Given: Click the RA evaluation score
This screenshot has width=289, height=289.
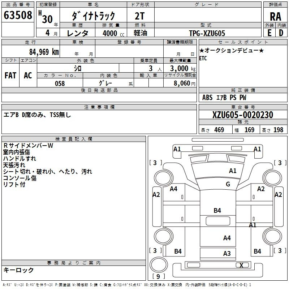Looking at the screenshot, I should click(275, 17).
